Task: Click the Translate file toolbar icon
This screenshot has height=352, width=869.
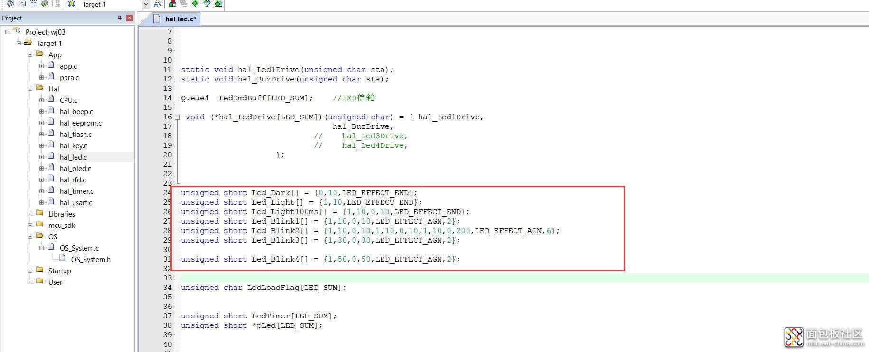Action: tap(10, 4)
